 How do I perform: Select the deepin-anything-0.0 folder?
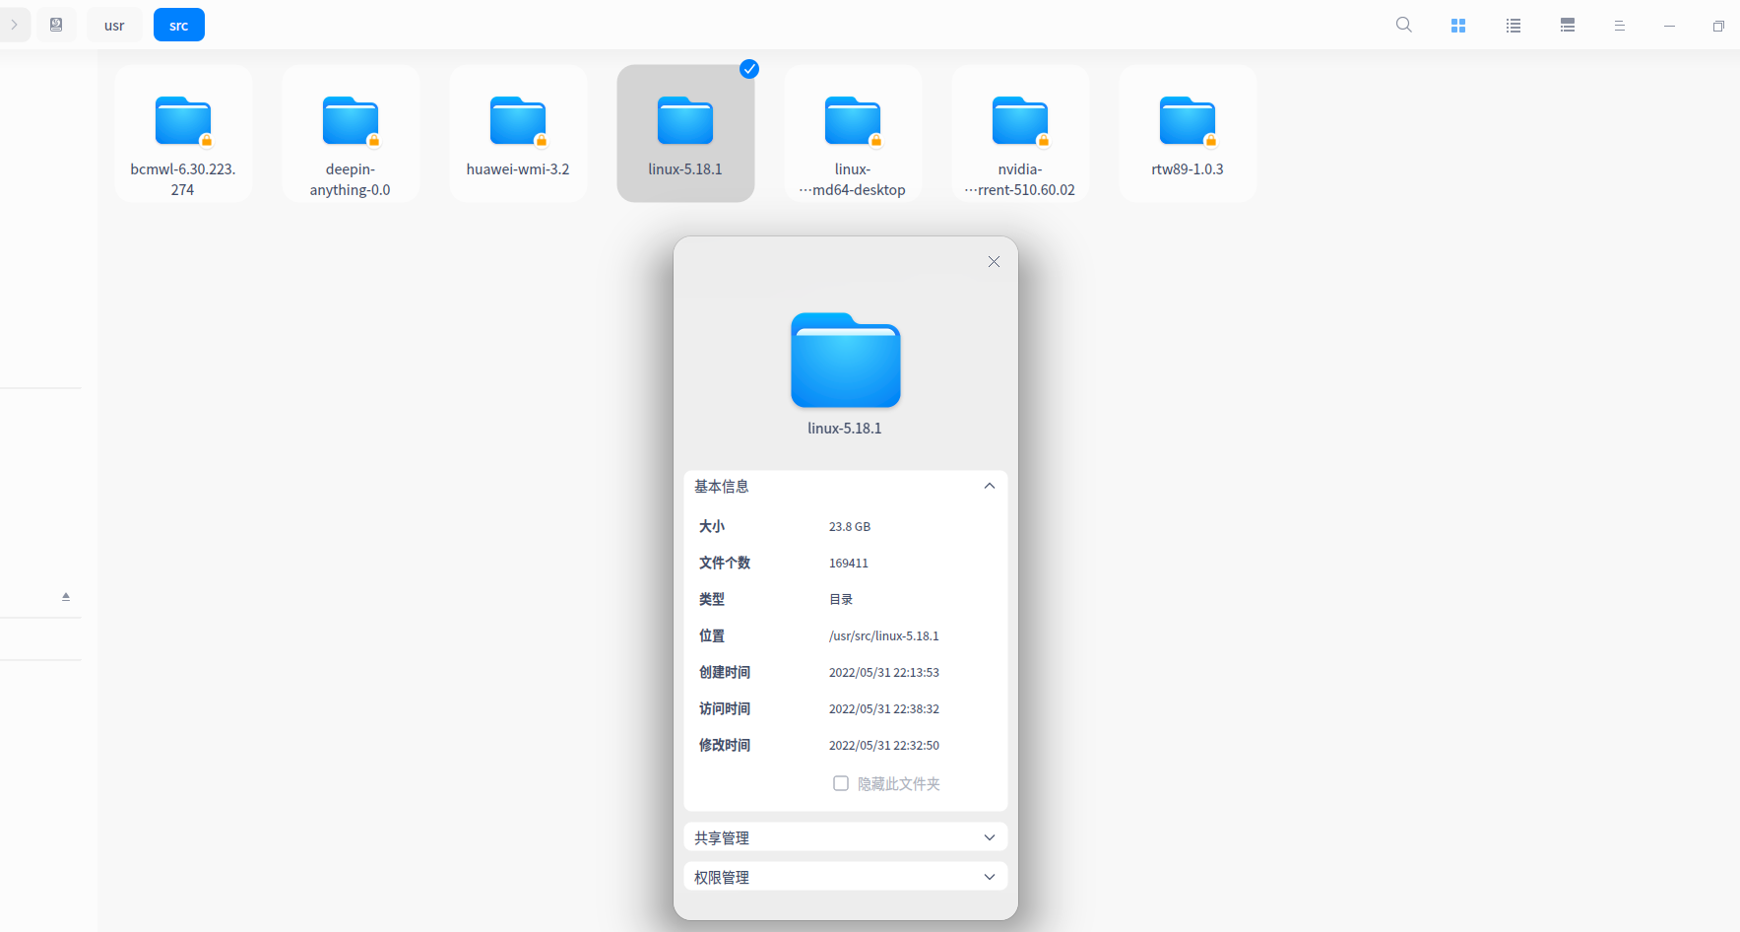(x=351, y=133)
